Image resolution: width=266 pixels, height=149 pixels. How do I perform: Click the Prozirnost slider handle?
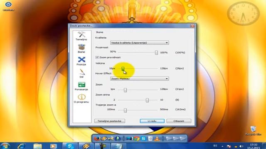coord(156,53)
